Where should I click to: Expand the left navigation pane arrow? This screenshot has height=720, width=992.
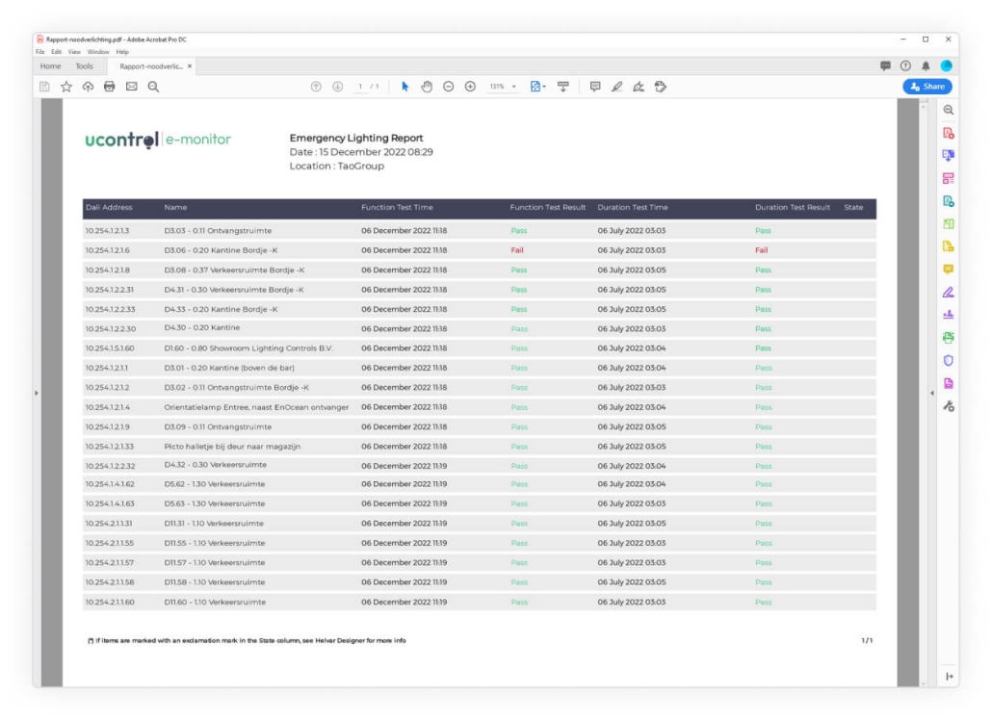36,393
